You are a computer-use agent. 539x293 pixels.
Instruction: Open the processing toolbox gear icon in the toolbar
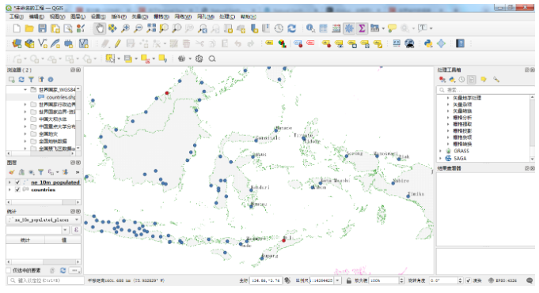(349, 28)
